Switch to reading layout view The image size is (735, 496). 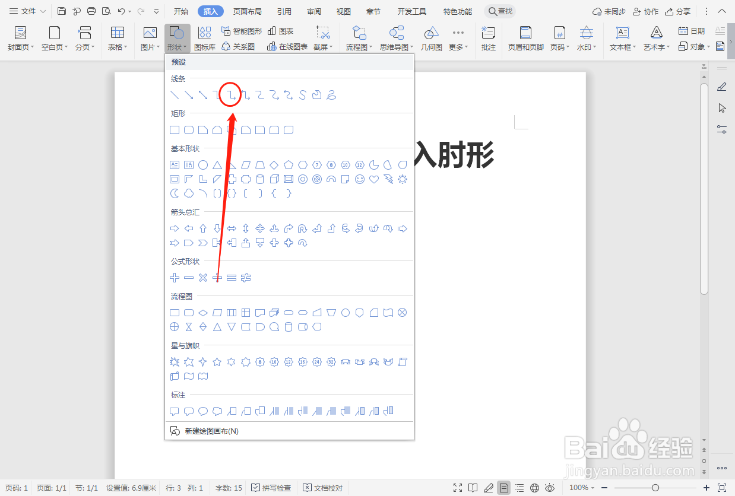(473, 488)
